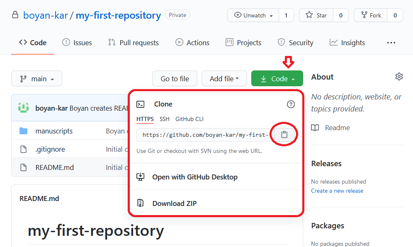Open the About section settings gear
The width and height of the screenshot is (413, 247).
[399, 76]
